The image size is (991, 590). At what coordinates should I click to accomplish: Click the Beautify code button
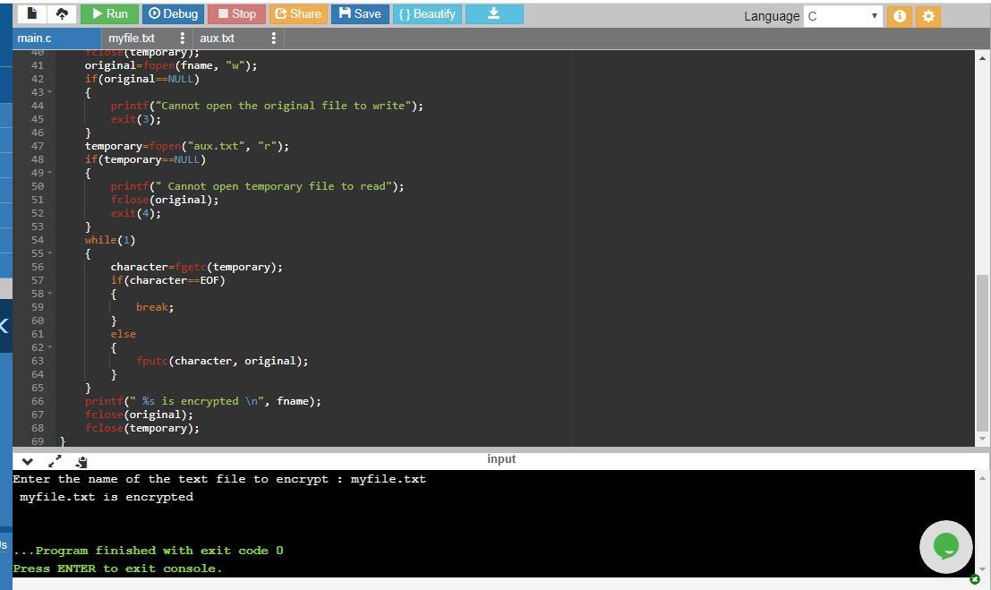pos(427,13)
